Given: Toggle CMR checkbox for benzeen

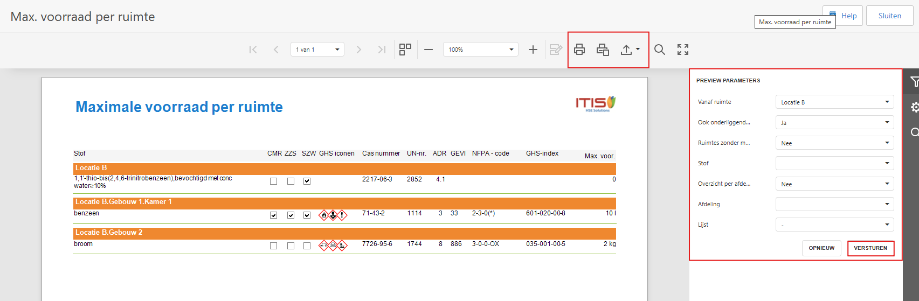Looking at the screenshot, I should pyautogui.click(x=274, y=215).
